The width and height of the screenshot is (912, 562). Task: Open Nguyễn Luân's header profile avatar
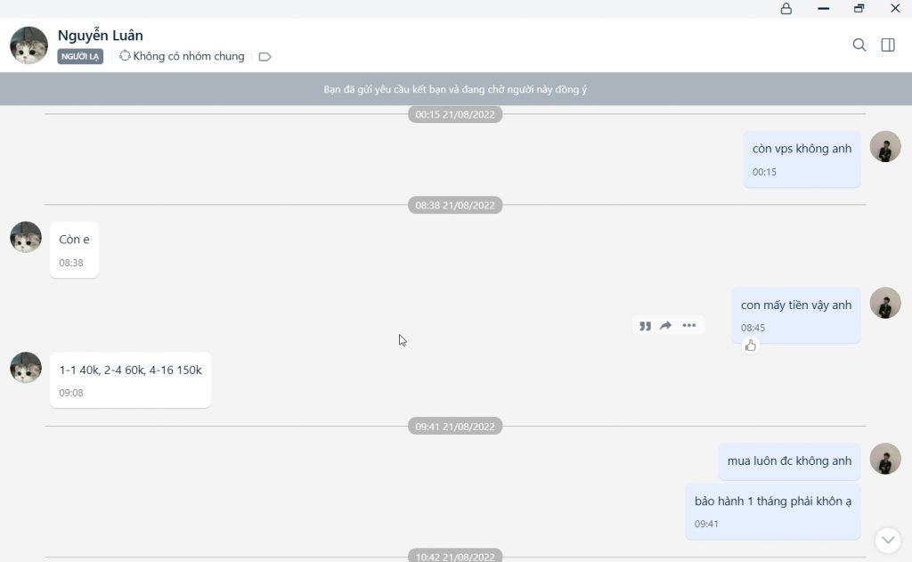pos(28,45)
